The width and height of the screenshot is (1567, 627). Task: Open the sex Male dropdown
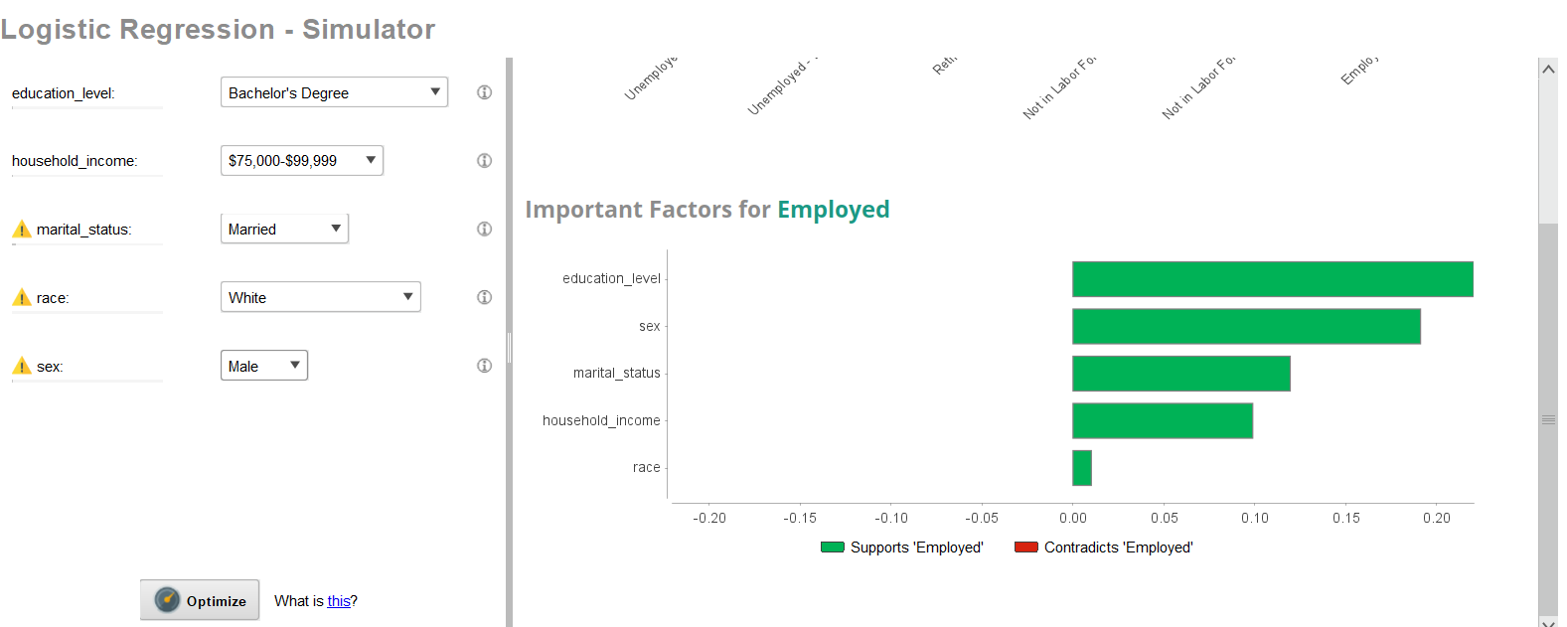[x=264, y=366]
